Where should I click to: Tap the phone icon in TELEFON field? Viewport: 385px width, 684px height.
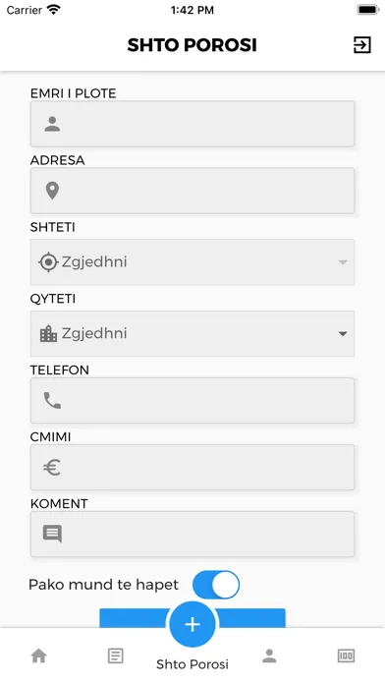(x=52, y=400)
